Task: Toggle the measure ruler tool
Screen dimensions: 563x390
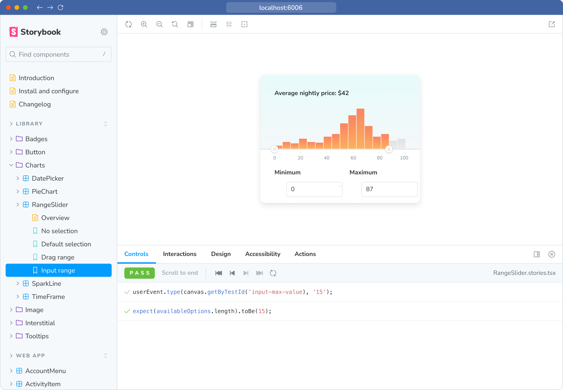Action: pyautogui.click(x=214, y=24)
